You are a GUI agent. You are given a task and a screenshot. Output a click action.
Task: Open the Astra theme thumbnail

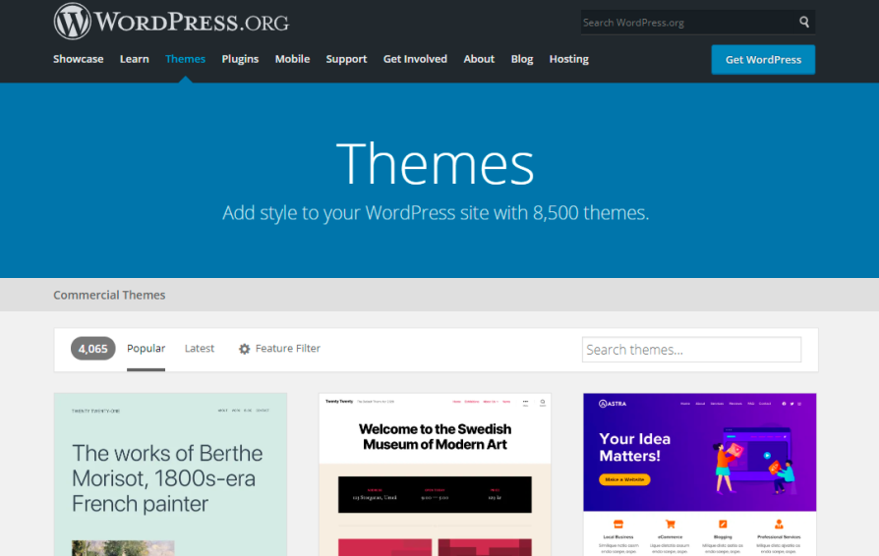click(x=699, y=472)
